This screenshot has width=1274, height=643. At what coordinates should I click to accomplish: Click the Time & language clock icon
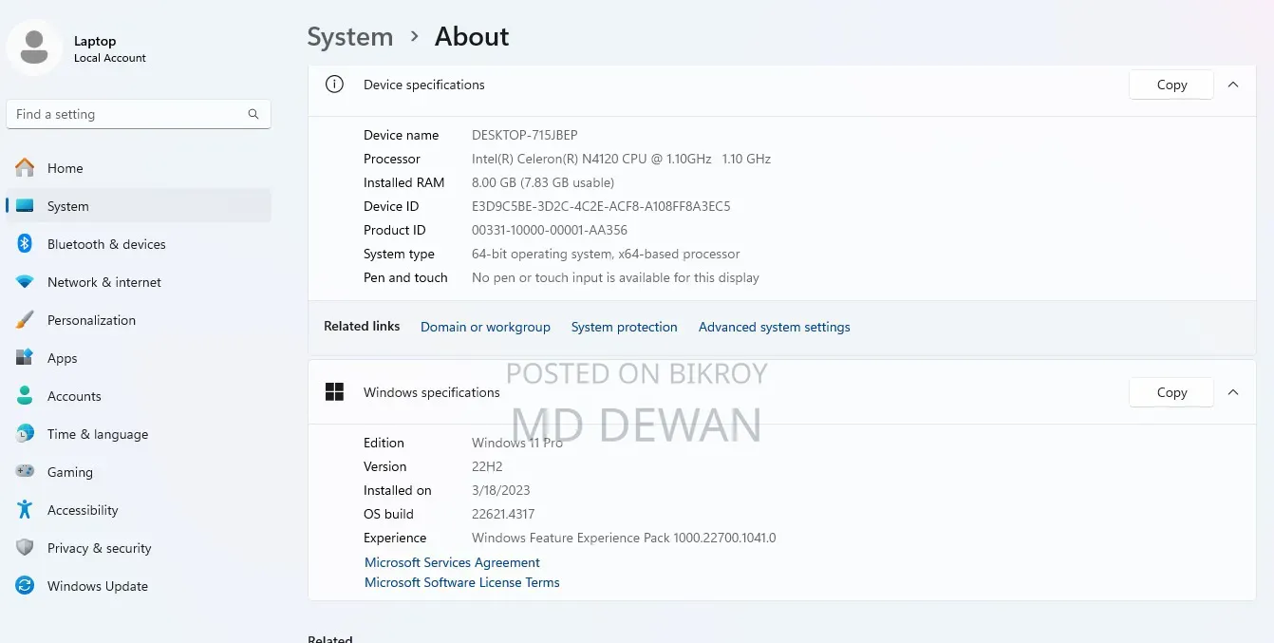[25, 434]
